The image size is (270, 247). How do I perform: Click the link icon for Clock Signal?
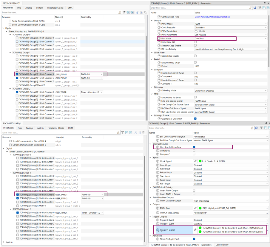point(195,161)
